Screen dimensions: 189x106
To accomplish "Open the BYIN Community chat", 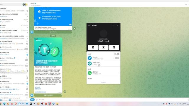I will [14, 48].
